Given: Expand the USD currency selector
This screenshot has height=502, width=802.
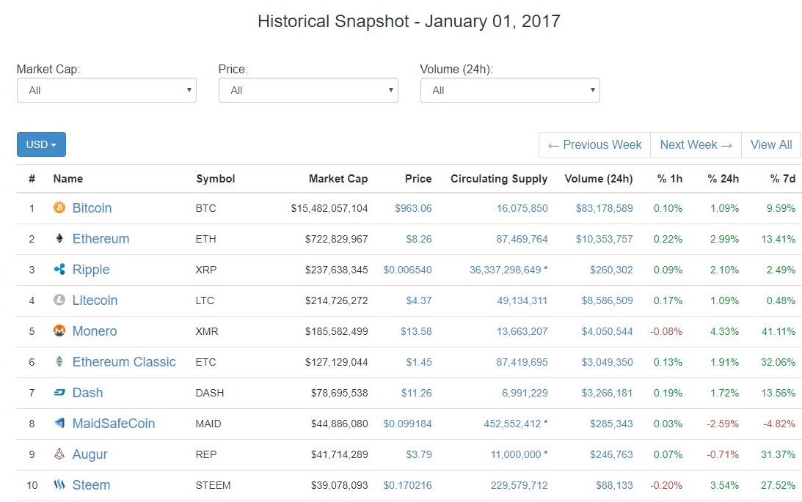Looking at the screenshot, I should (41, 144).
